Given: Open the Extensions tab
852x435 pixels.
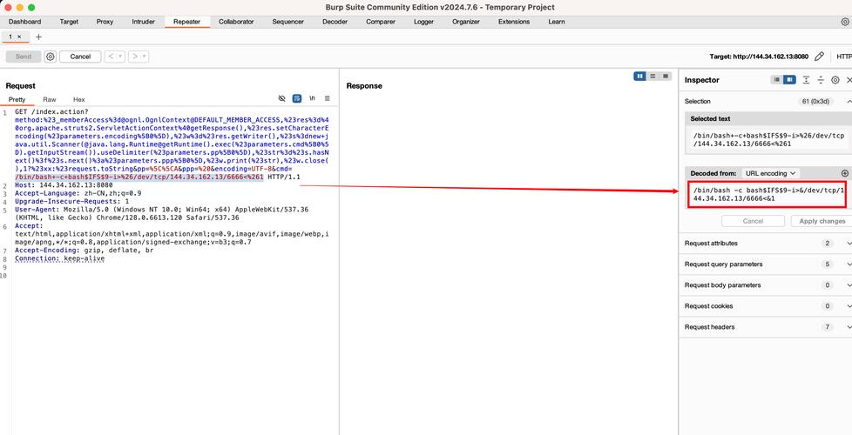Looking at the screenshot, I should [514, 22].
